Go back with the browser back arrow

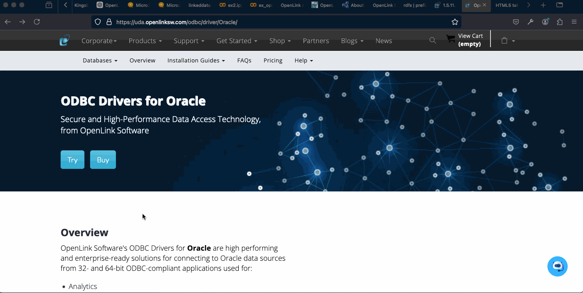click(8, 22)
